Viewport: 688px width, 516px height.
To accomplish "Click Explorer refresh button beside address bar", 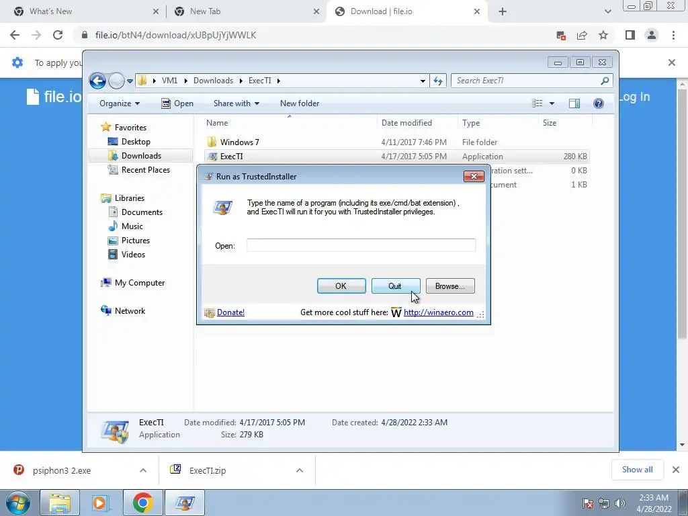I will pyautogui.click(x=438, y=81).
